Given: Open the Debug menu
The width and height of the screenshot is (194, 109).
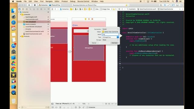Looking at the screenshot, I should [72, 1].
